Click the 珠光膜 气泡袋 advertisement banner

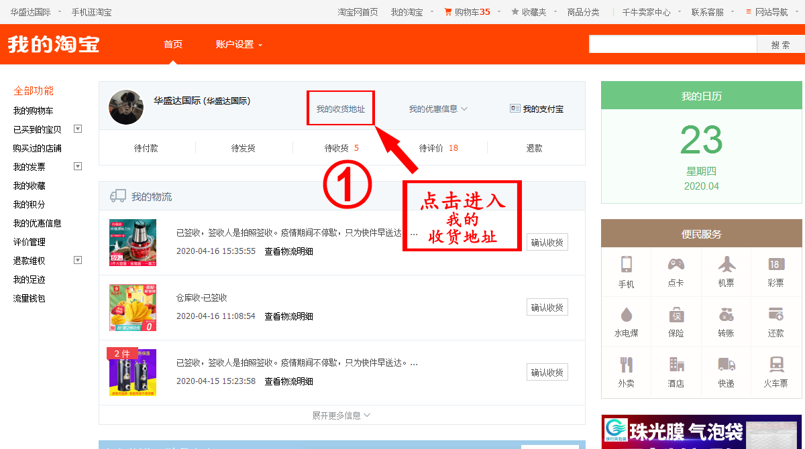point(702,432)
